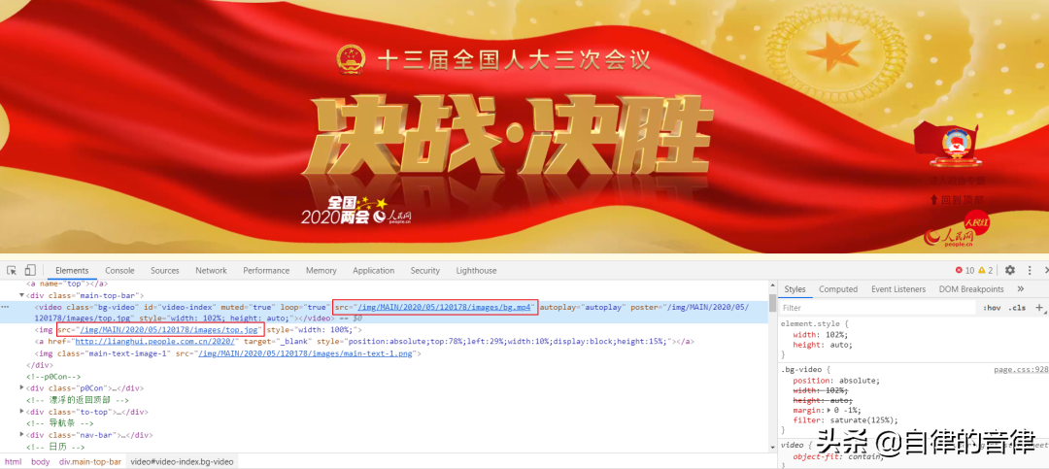The height and width of the screenshot is (469, 1049).
Task: Open the Sources tab
Action: coord(164,270)
